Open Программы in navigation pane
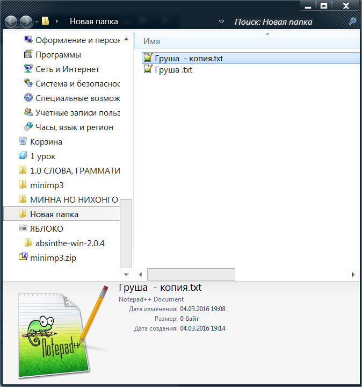Screen dimensions: 362x387 58,54
